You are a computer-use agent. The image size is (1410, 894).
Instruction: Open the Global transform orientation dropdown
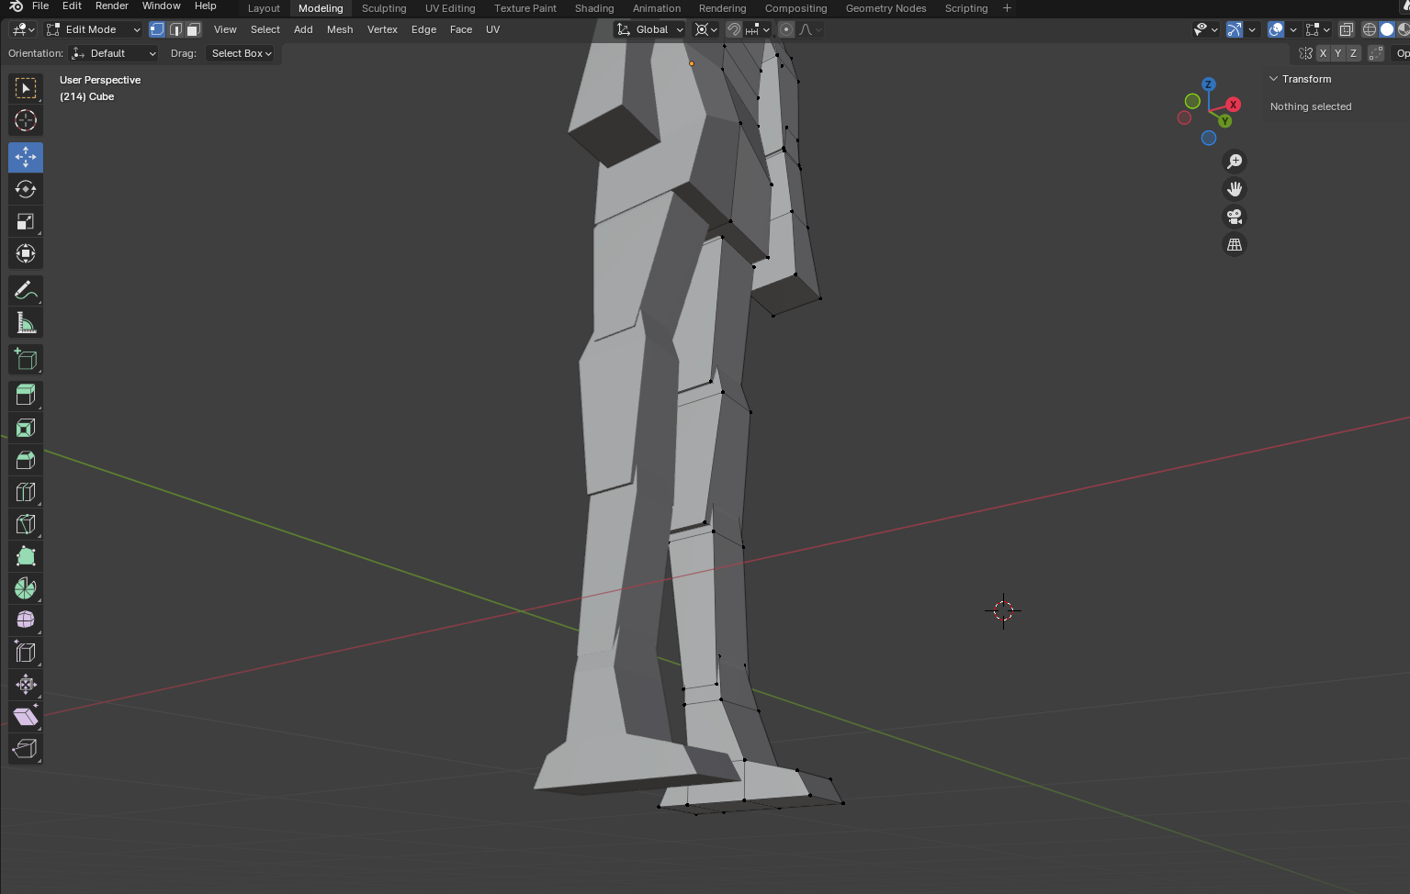pos(649,29)
